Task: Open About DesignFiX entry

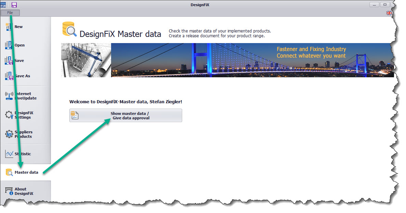Action: click(x=24, y=191)
